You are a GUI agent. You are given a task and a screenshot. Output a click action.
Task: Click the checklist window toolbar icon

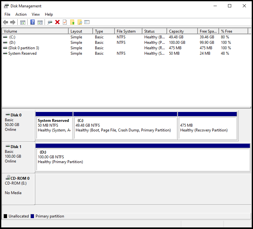87,22
